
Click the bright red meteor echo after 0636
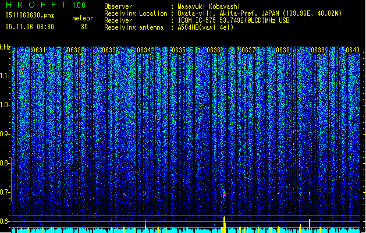pos(225,194)
